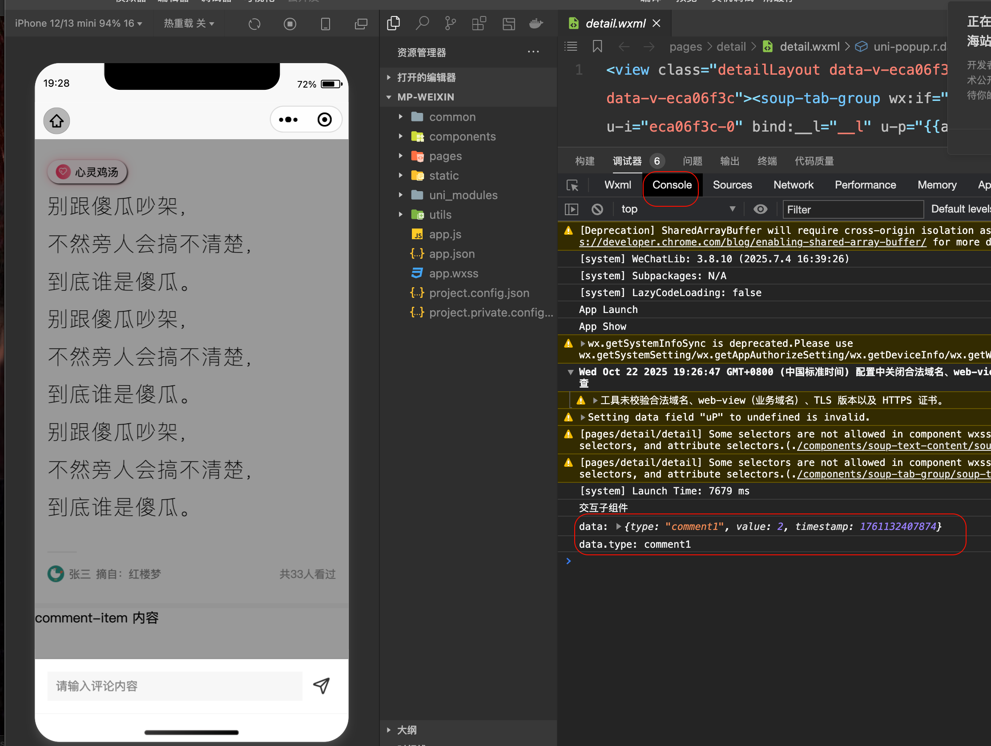The height and width of the screenshot is (746, 991).
Task: Click the home button in simulator
Action: 56,120
